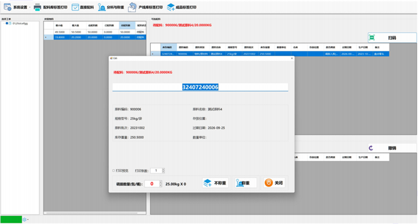Select the 49.5000 material row
This screenshot has width=418, height=224.
point(95,32)
